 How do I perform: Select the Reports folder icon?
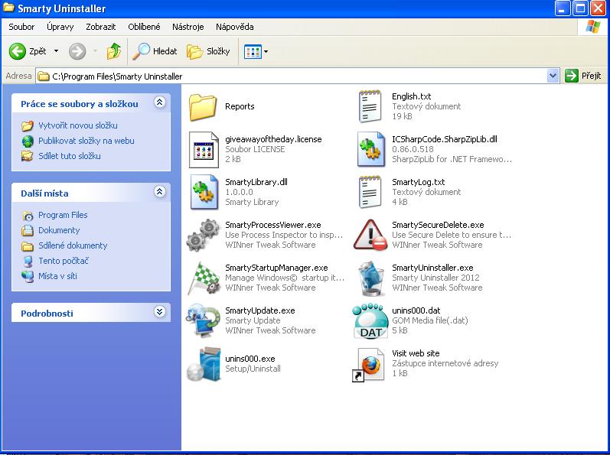pyautogui.click(x=204, y=106)
